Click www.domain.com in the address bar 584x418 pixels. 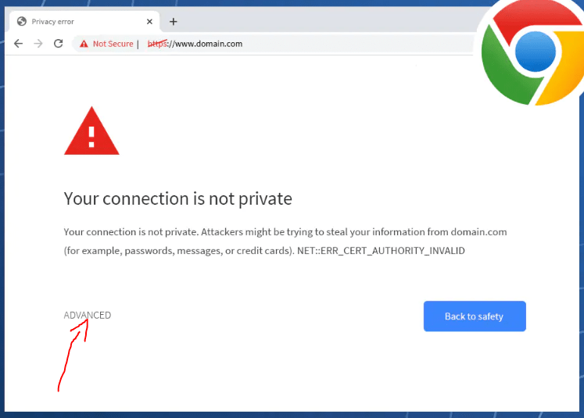(x=209, y=44)
